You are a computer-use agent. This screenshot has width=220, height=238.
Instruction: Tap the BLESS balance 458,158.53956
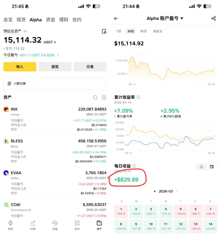(92, 141)
